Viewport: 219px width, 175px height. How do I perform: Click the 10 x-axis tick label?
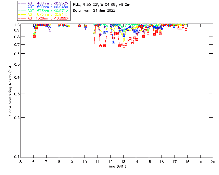click(x=85, y=162)
